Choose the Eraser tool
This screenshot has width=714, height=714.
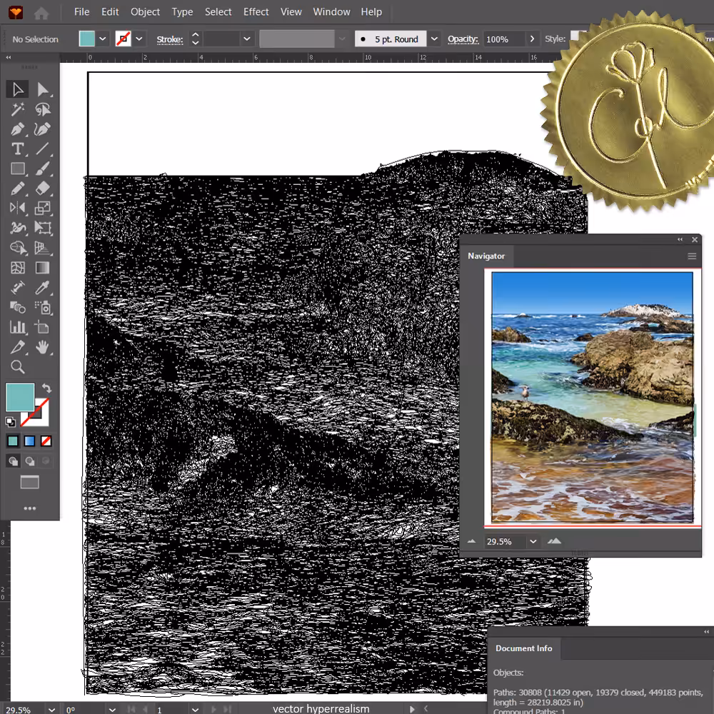[43, 188]
